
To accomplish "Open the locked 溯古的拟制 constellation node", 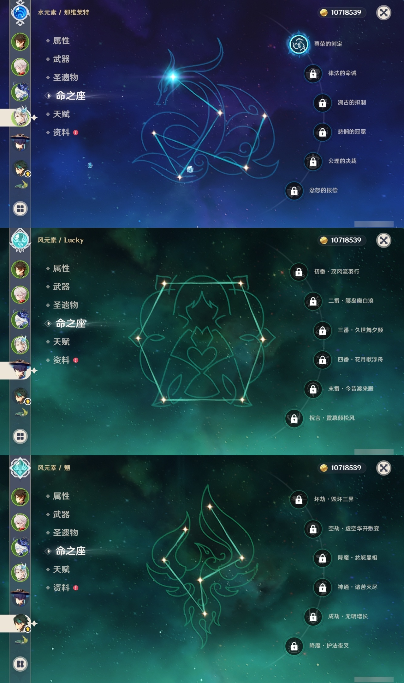I will click(x=322, y=103).
